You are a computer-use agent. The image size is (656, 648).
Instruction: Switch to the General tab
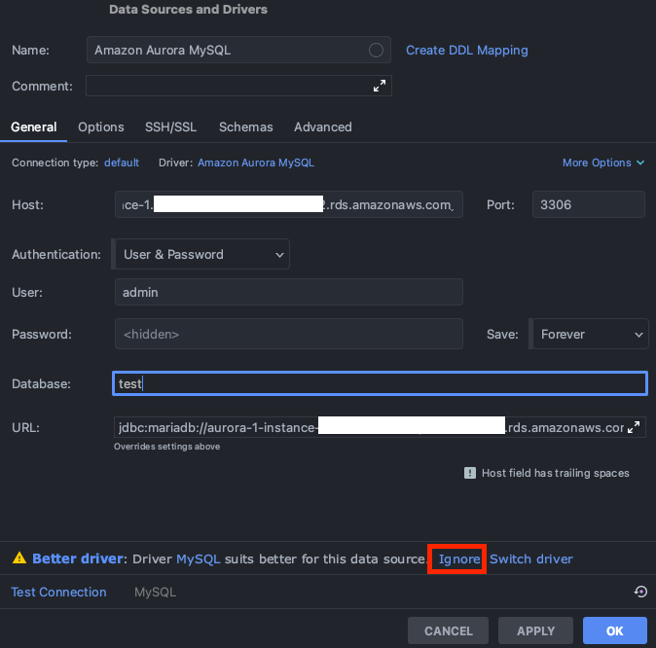pyautogui.click(x=33, y=127)
